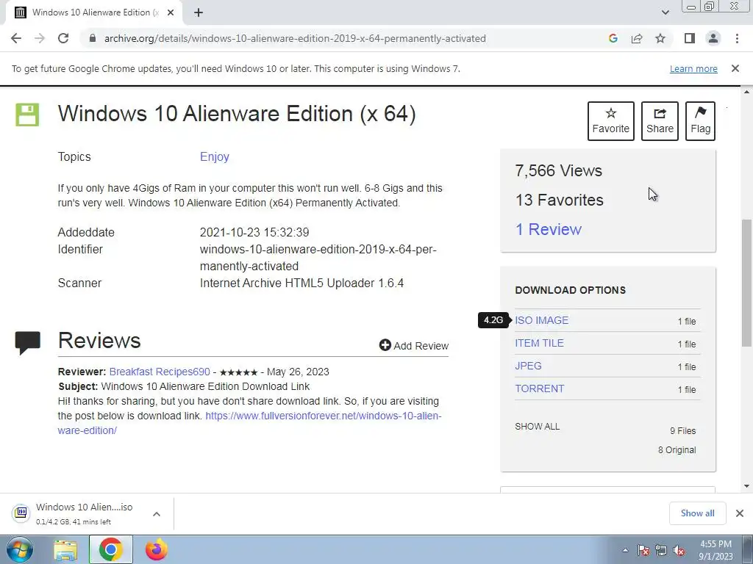Image resolution: width=753 pixels, height=564 pixels.
Task: Go back to the previous page
Action: click(x=16, y=38)
